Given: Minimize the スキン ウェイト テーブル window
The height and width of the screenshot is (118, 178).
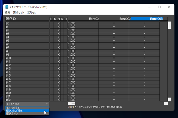Looking at the screenshot, I should (x=150, y=7).
